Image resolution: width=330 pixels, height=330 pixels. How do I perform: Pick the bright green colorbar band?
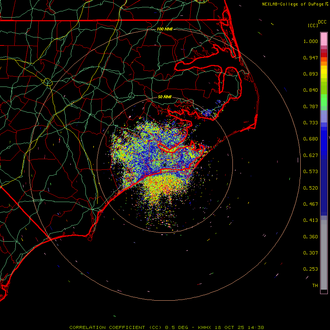[x=324, y=100]
